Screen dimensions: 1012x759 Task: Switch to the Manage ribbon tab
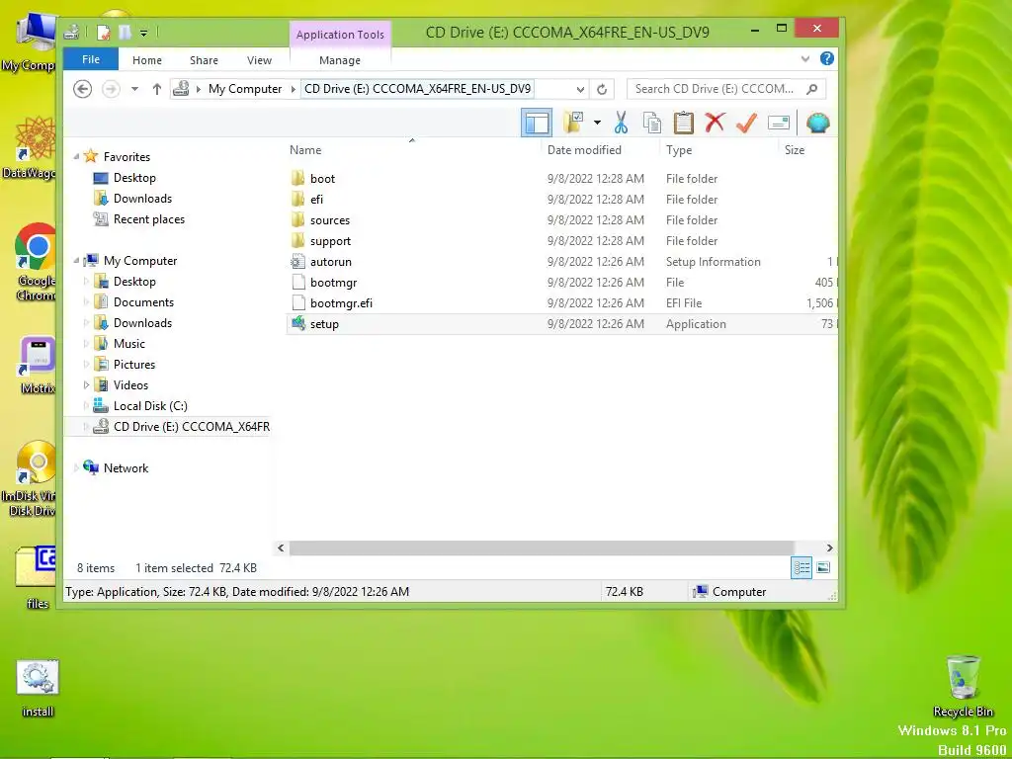pos(340,60)
